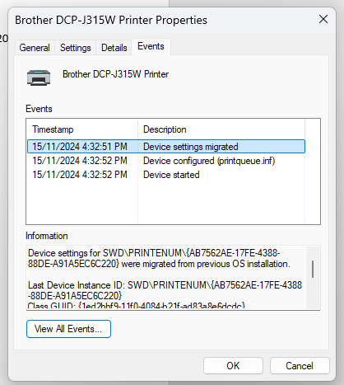Switch to the Details tab
The height and width of the screenshot is (385, 344).
tap(114, 48)
